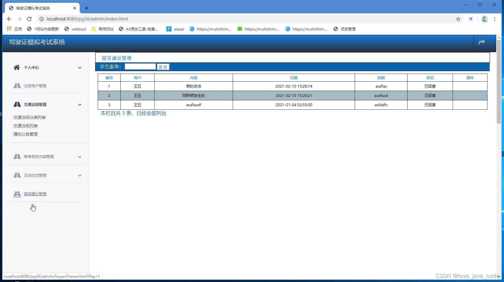This screenshot has height=282, width=504.
Task: Open the 应用 apps grid shortcut
Action: click(x=14, y=29)
